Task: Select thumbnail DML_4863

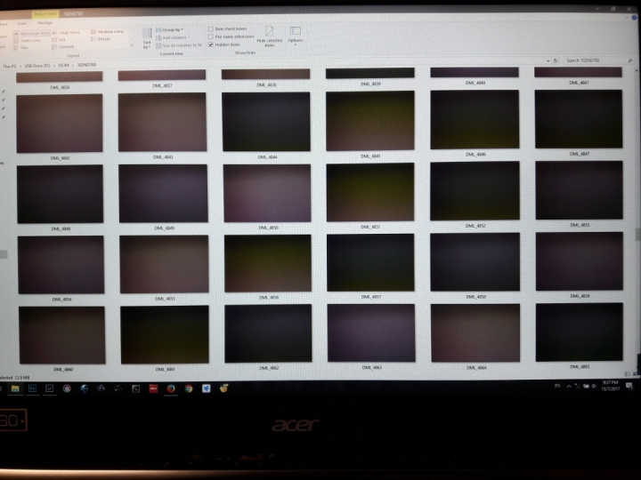Action: point(371,333)
